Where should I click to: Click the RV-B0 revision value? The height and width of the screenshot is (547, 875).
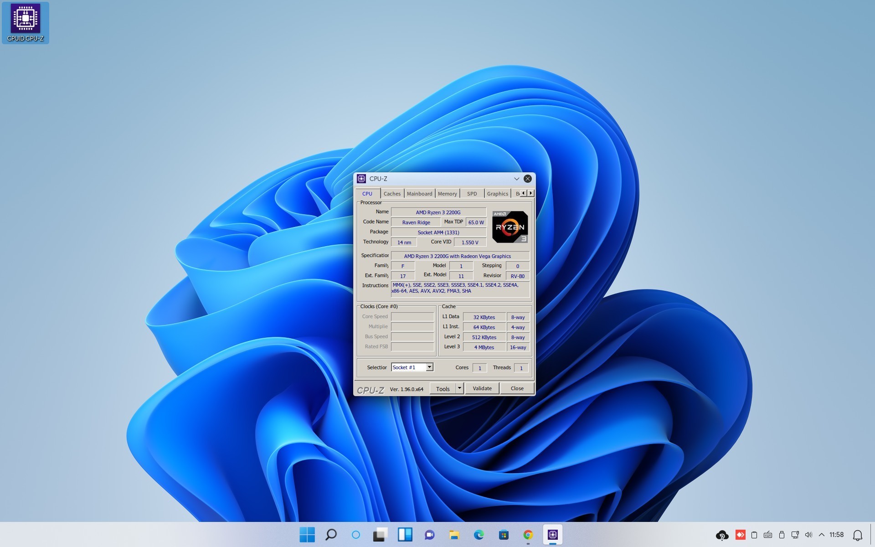point(518,276)
